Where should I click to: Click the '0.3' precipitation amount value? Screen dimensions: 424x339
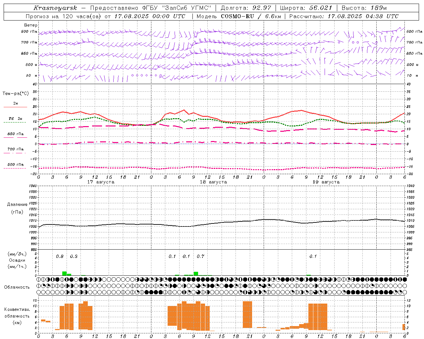click(74, 256)
